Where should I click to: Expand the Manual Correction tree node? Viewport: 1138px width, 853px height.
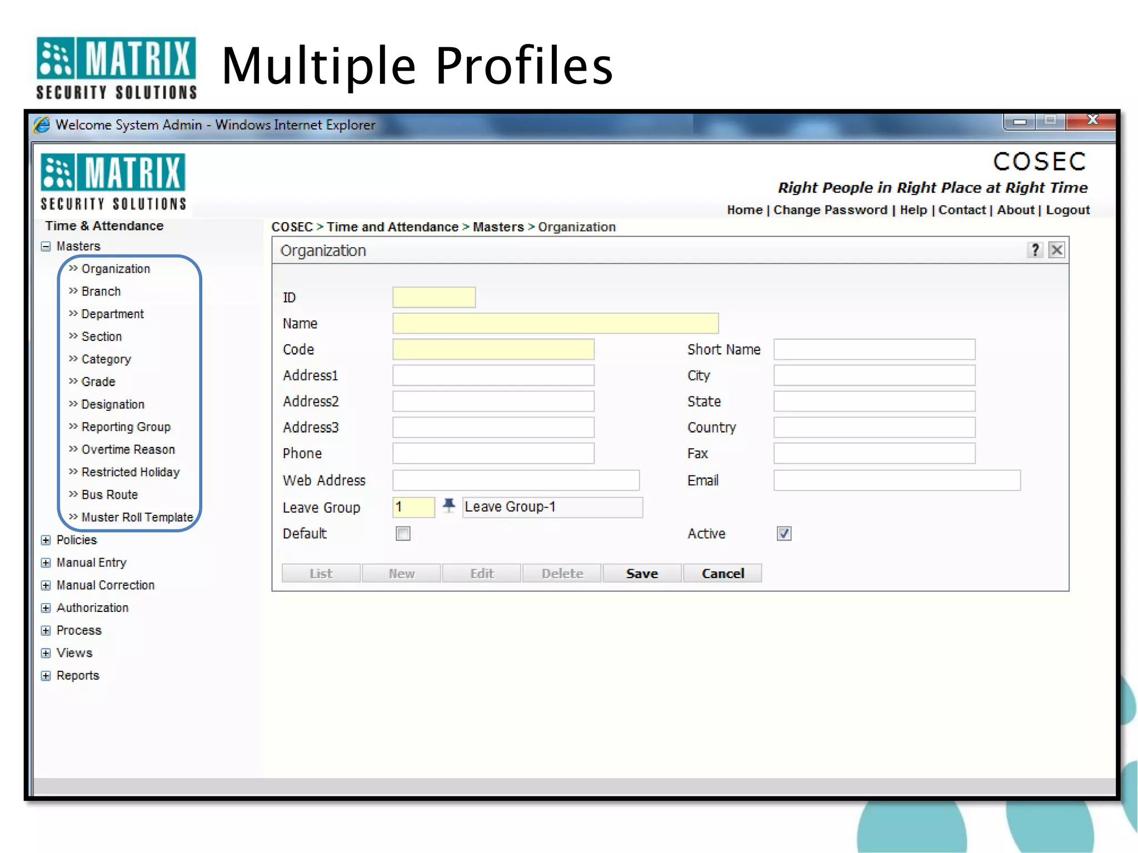[46, 585]
